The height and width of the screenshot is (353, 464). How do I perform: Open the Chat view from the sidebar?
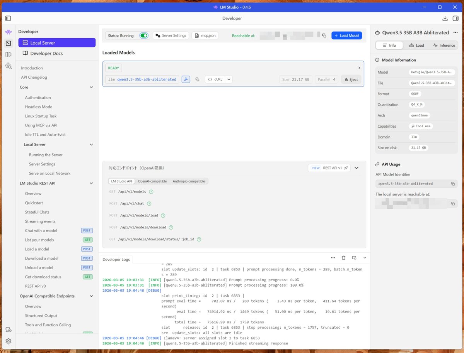click(9, 32)
